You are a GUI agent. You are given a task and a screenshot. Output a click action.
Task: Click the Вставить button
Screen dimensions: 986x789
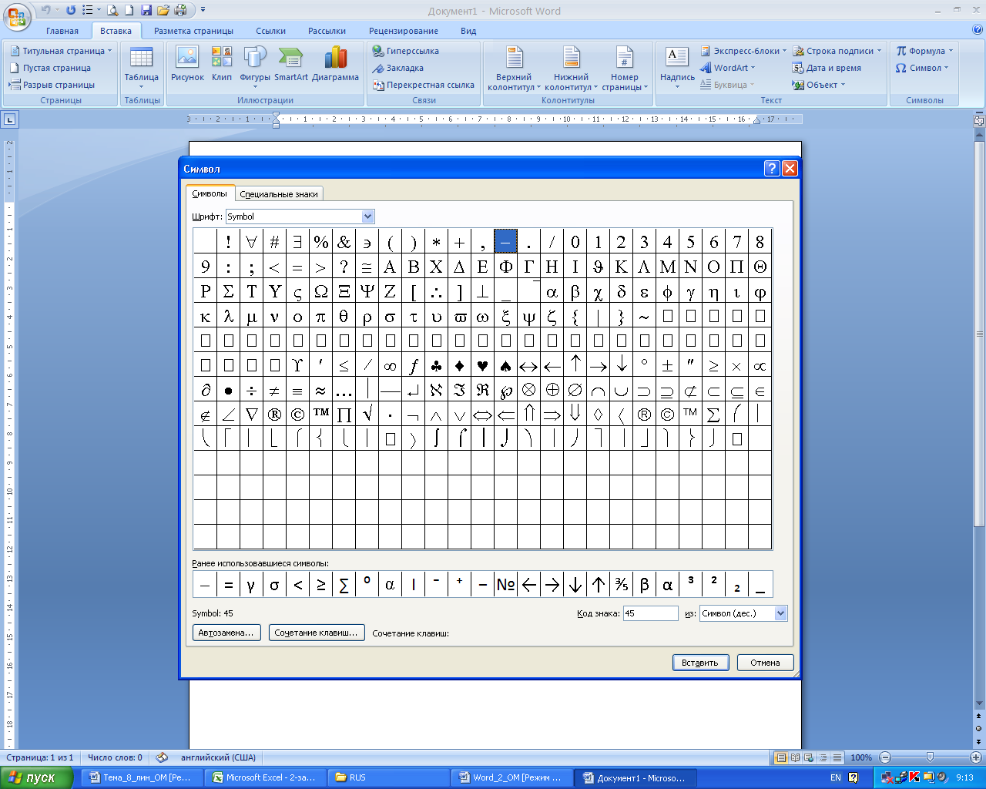(700, 663)
